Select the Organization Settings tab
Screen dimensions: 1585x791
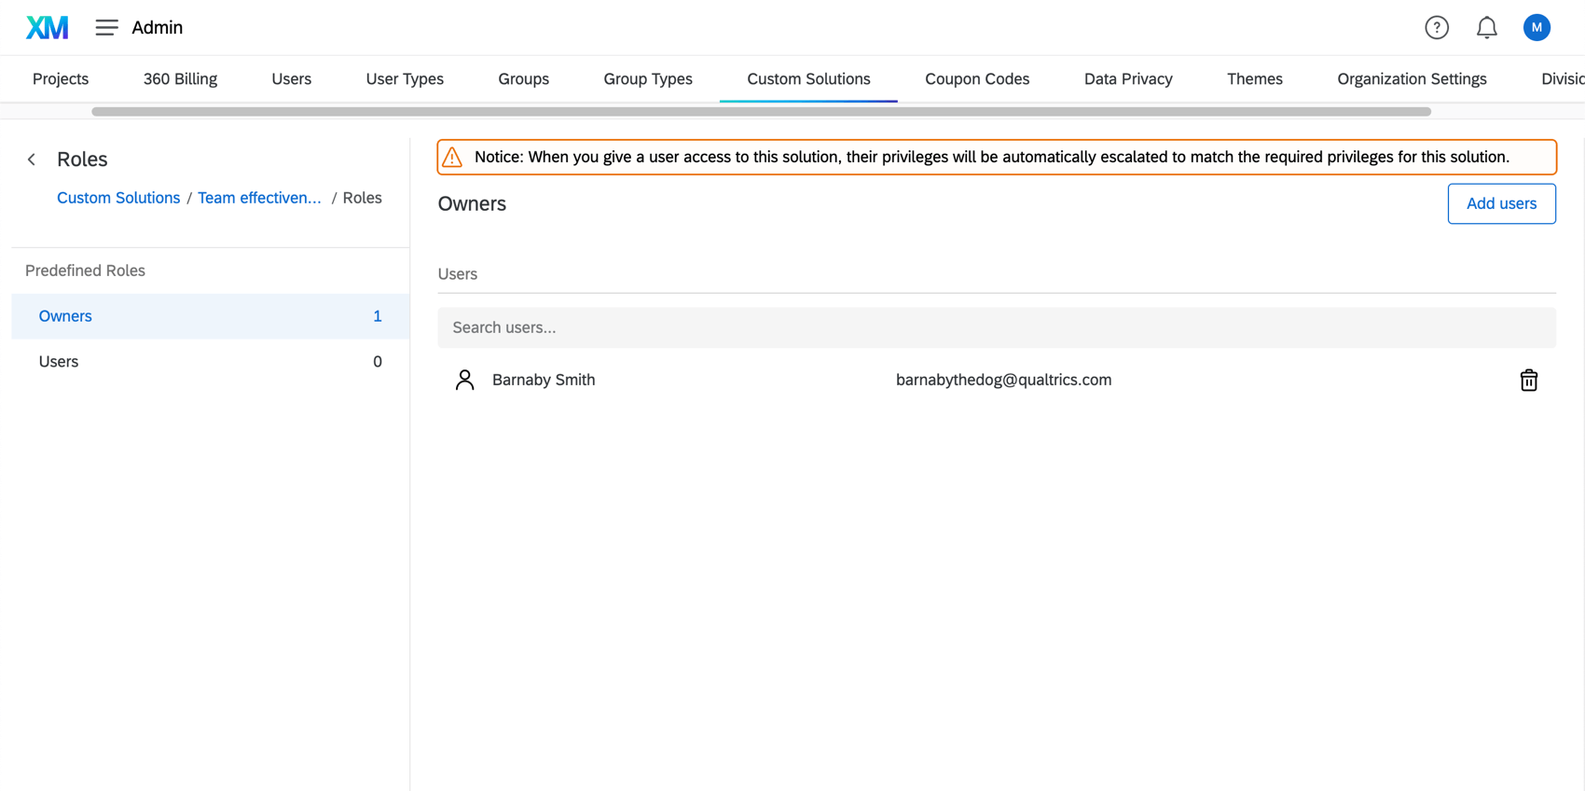[1412, 79]
